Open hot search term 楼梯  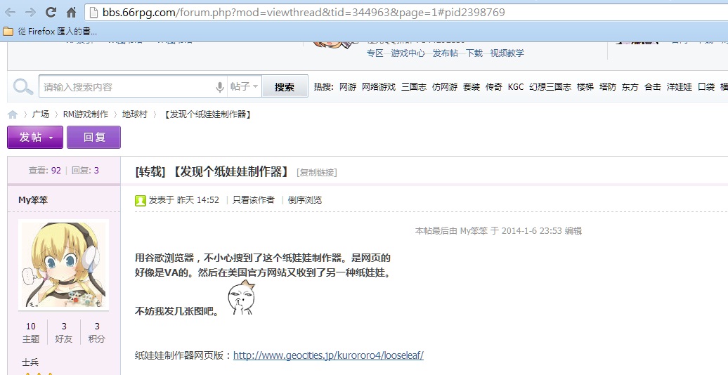[x=585, y=87]
